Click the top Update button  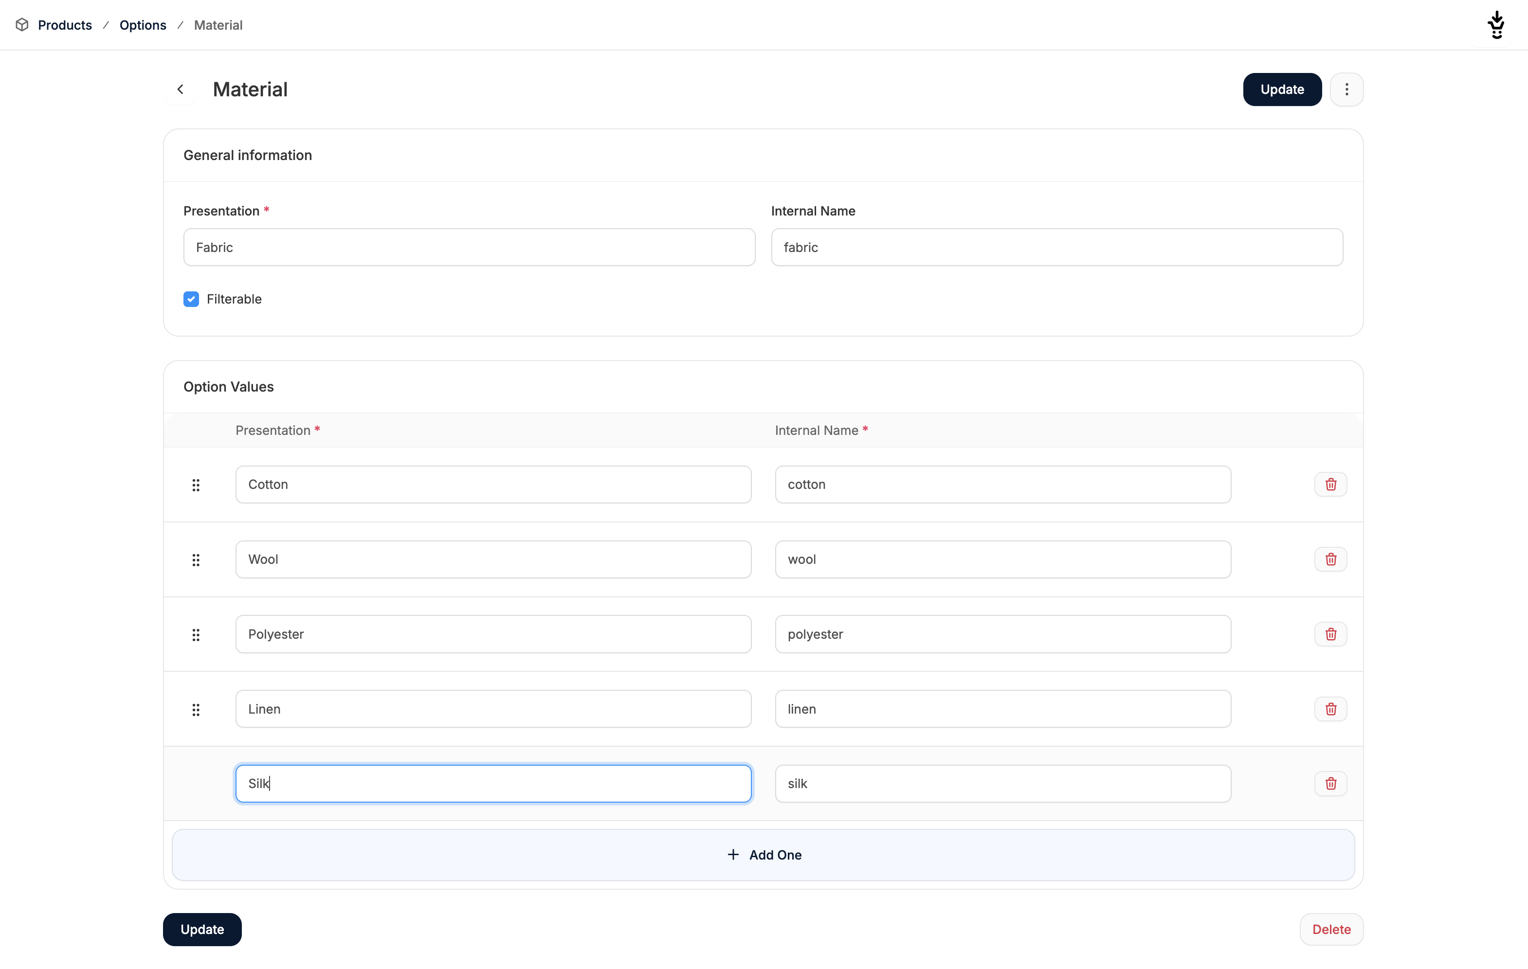[x=1282, y=90]
